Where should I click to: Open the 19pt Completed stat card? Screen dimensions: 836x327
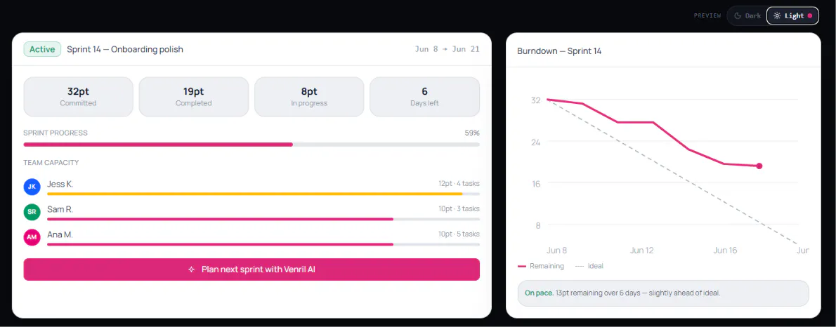click(193, 97)
